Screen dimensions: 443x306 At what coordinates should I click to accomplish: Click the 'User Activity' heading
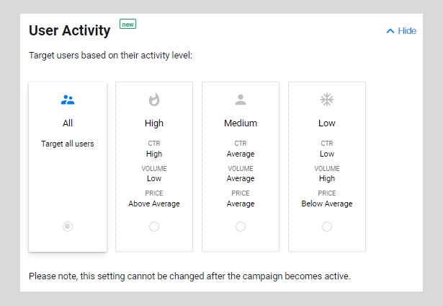click(x=69, y=30)
